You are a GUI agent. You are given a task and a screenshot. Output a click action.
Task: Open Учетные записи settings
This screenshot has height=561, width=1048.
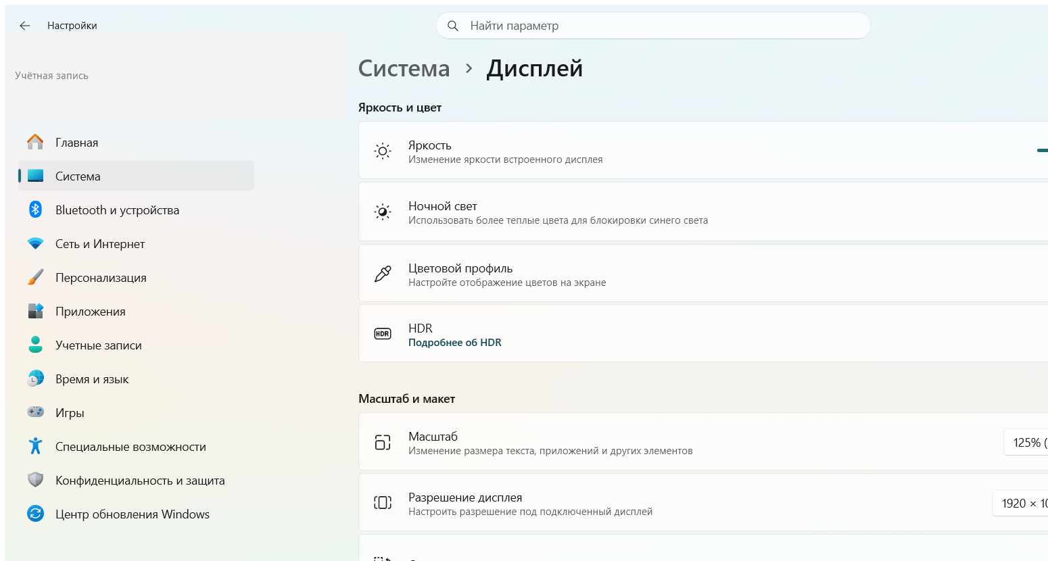[136, 345]
